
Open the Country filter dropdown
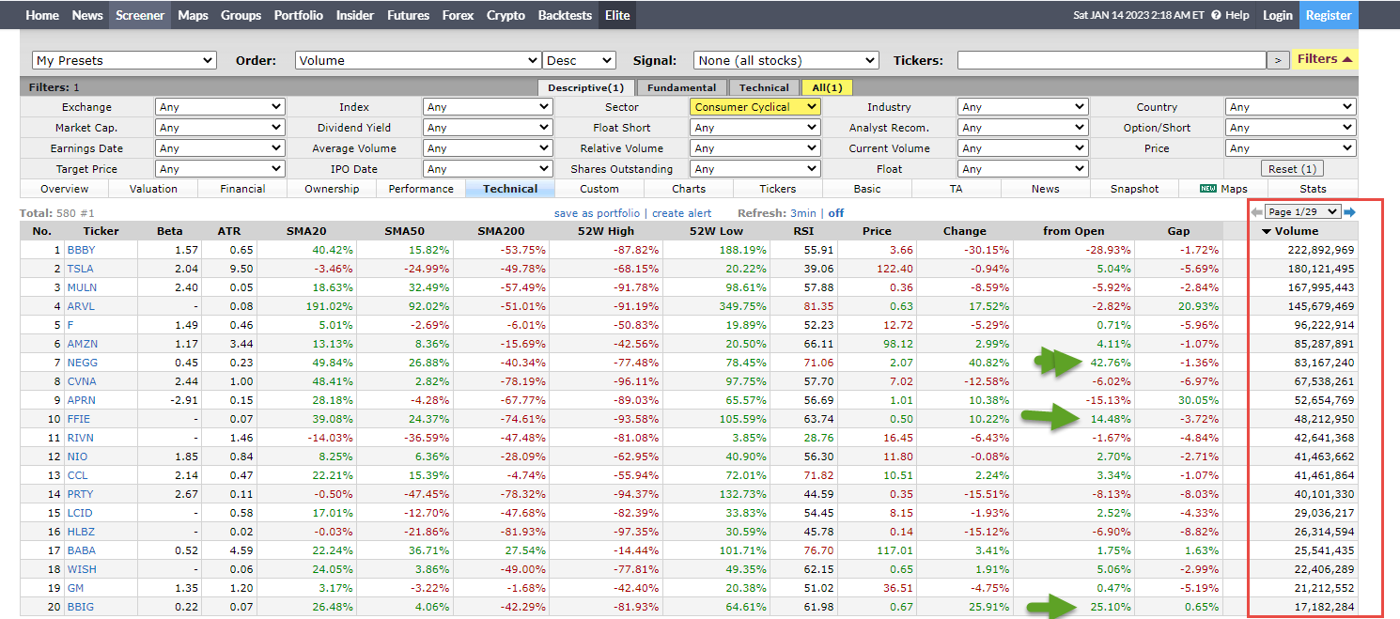pyautogui.click(x=1291, y=107)
